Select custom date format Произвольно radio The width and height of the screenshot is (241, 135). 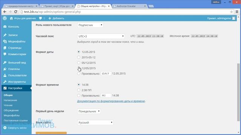[79, 73]
